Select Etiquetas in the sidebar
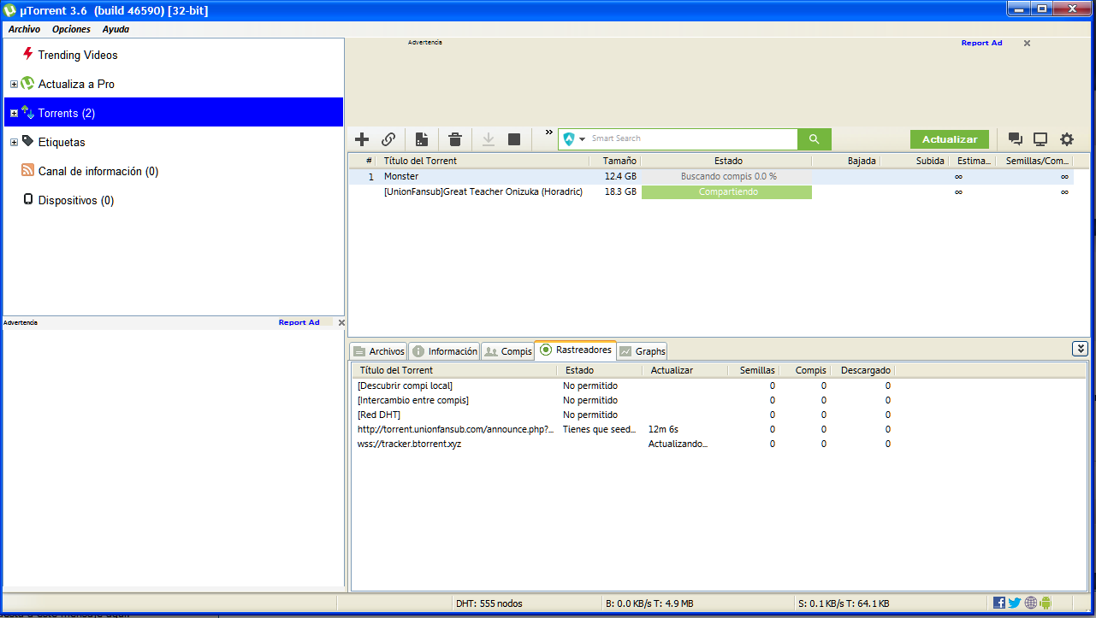The height and width of the screenshot is (618, 1096). click(62, 142)
